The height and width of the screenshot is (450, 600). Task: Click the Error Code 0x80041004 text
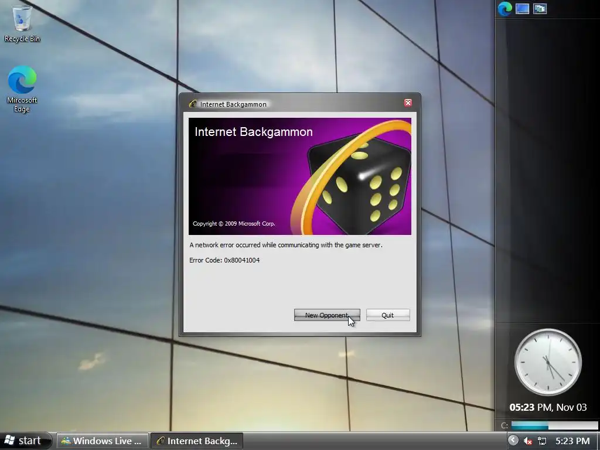[224, 260]
